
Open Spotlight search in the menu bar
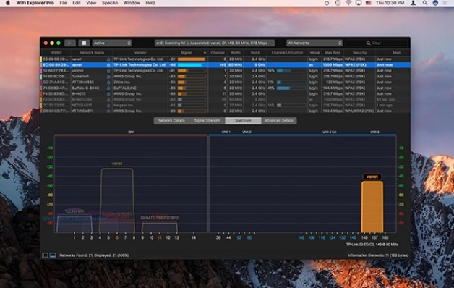[425, 3]
